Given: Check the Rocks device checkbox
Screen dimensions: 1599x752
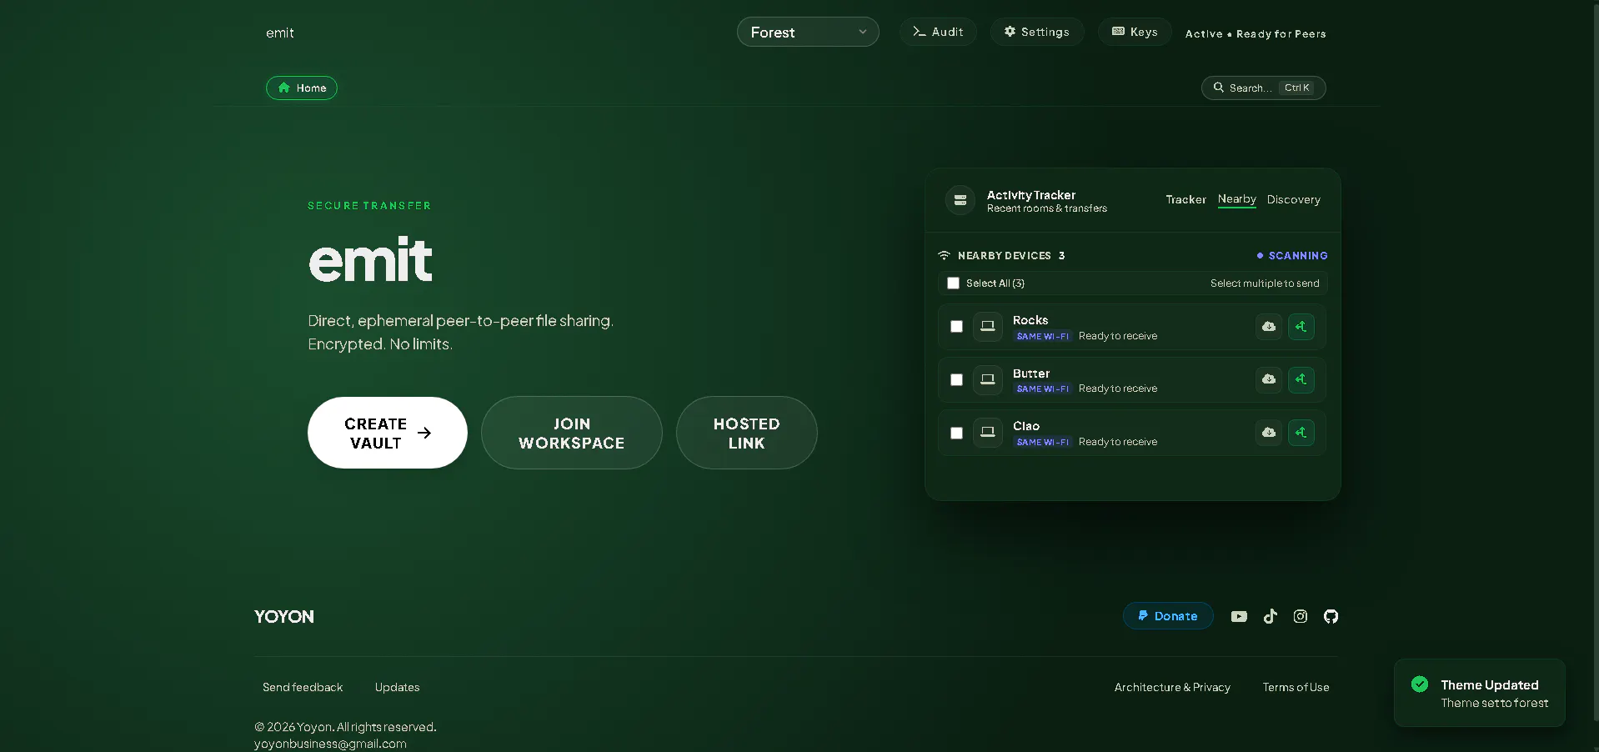Looking at the screenshot, I should coord(956,327).
